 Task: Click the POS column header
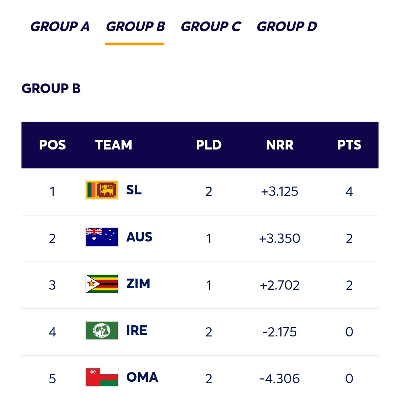coord(52,145)
